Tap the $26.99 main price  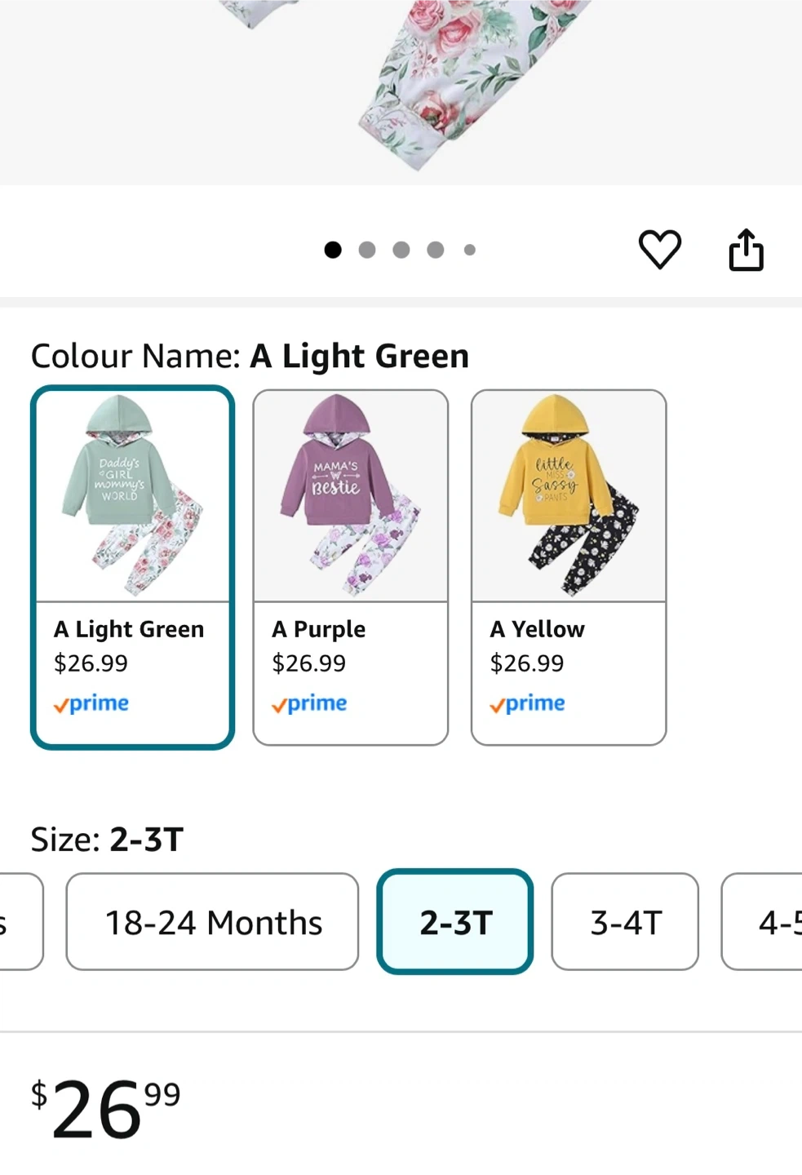[106, 1108]
